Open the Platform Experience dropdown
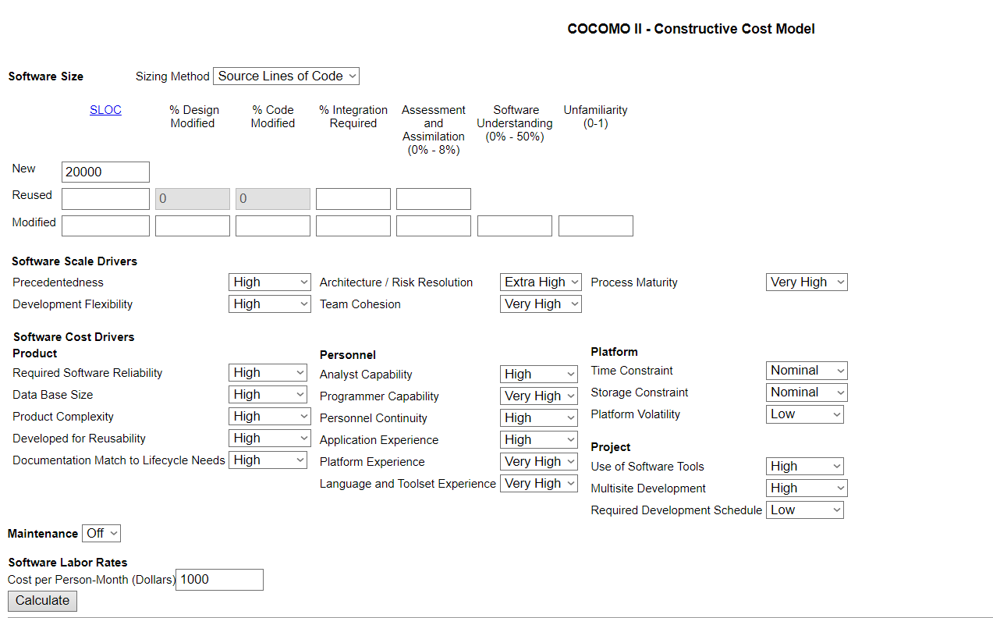Image resolution: width=993 pixels, height=618 pixels. click(539, 462)
